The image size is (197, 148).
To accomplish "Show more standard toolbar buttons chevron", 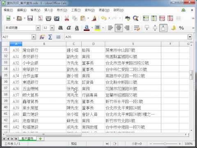I will coord(193,18).
